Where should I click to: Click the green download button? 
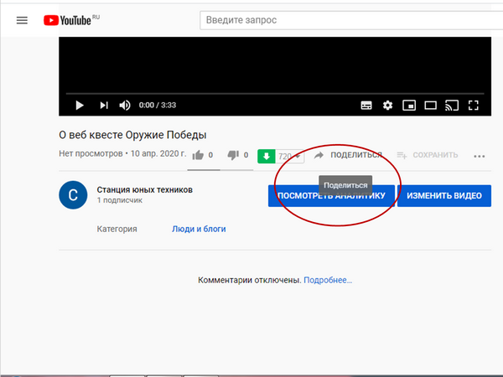click(x=267, y=157)
